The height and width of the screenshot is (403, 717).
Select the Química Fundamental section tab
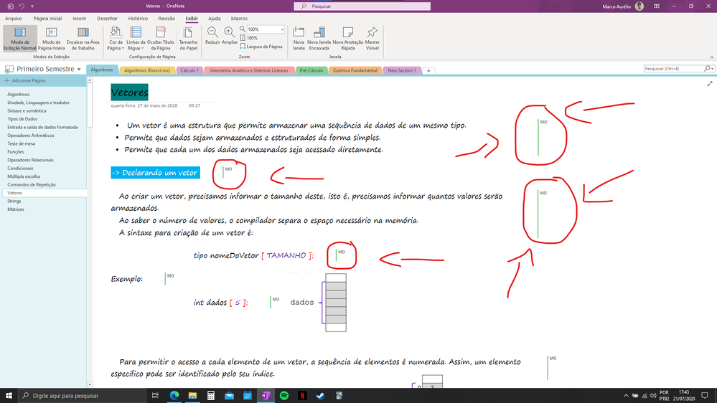click(x=355, y=70)
